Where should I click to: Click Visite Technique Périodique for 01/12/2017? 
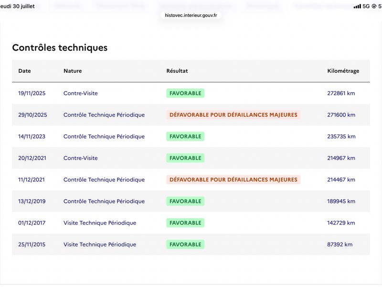pyautogui.click(x=100, y=223)
